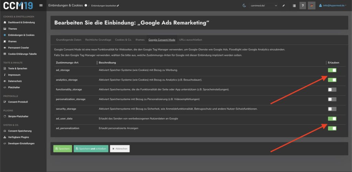Click the Abbrechen button
Viewport: 352px width, 172px height.
coord(120,149)
